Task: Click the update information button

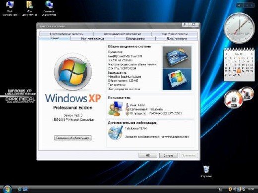Action: pos(73,138)
